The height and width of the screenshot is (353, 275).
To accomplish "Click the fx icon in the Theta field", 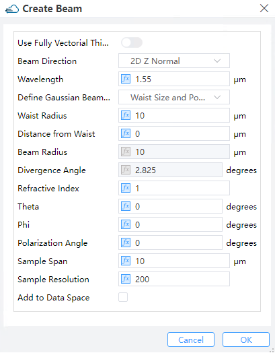I will pos(126,206).
